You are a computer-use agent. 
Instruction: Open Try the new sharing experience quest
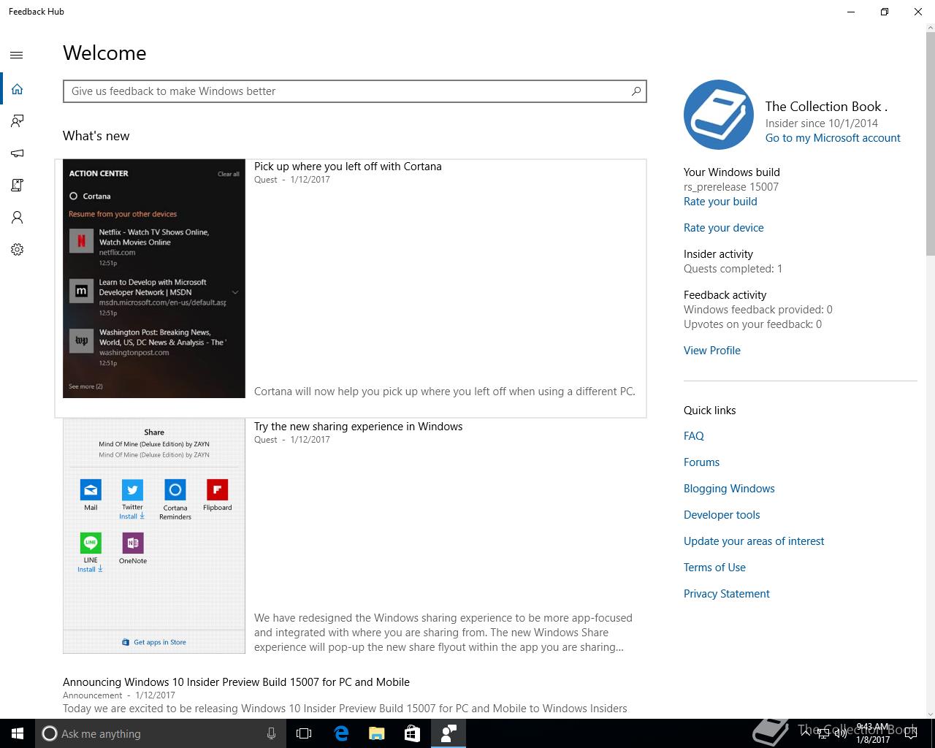pyautogui.click(x=358, y=427)
